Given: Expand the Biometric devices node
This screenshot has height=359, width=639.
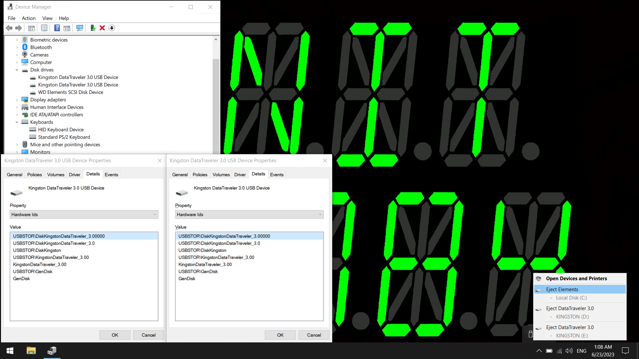Looking at the screenshot, I should 17,40.
